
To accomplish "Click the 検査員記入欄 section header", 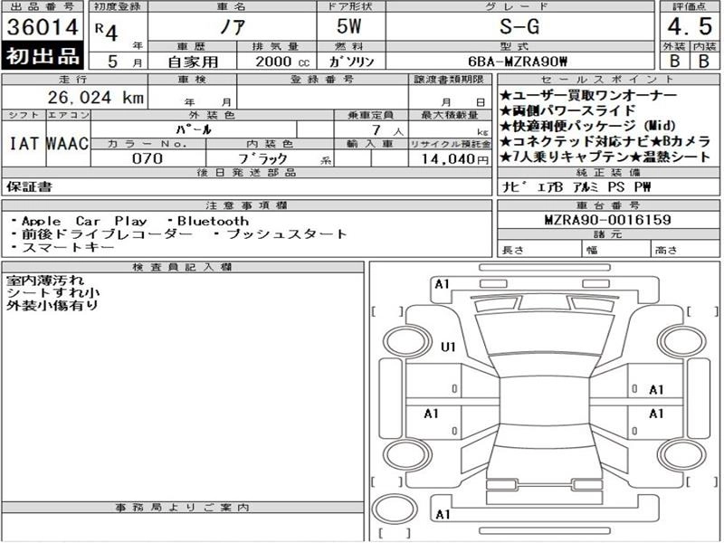I will [x=183, y=267].
